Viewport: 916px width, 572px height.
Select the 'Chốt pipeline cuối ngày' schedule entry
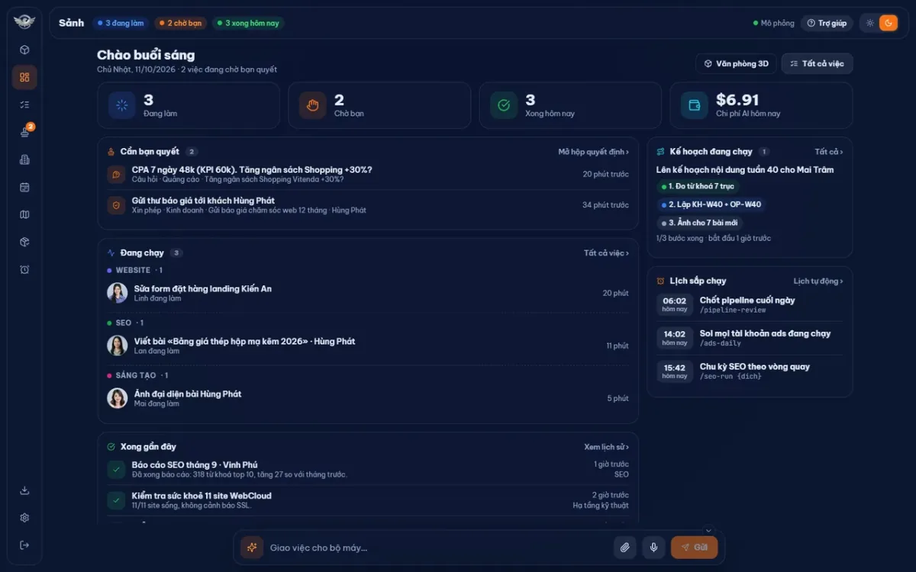750,304
